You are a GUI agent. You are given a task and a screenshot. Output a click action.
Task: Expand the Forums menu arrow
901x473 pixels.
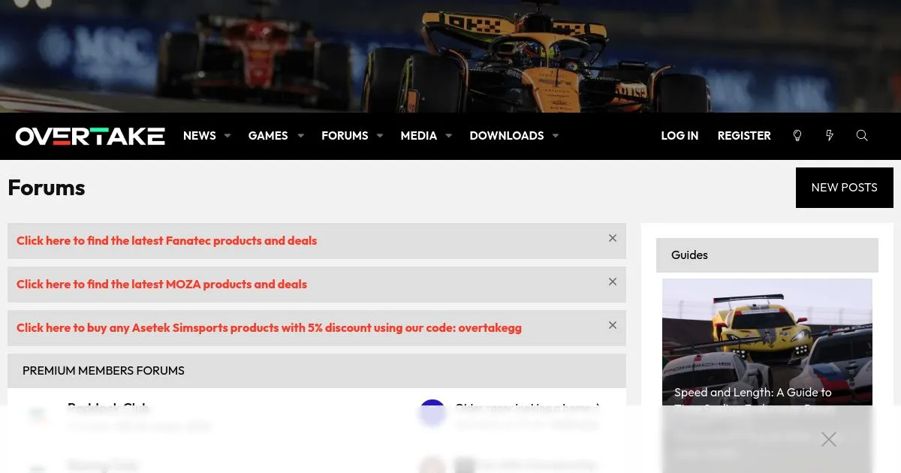click(380, 136)
